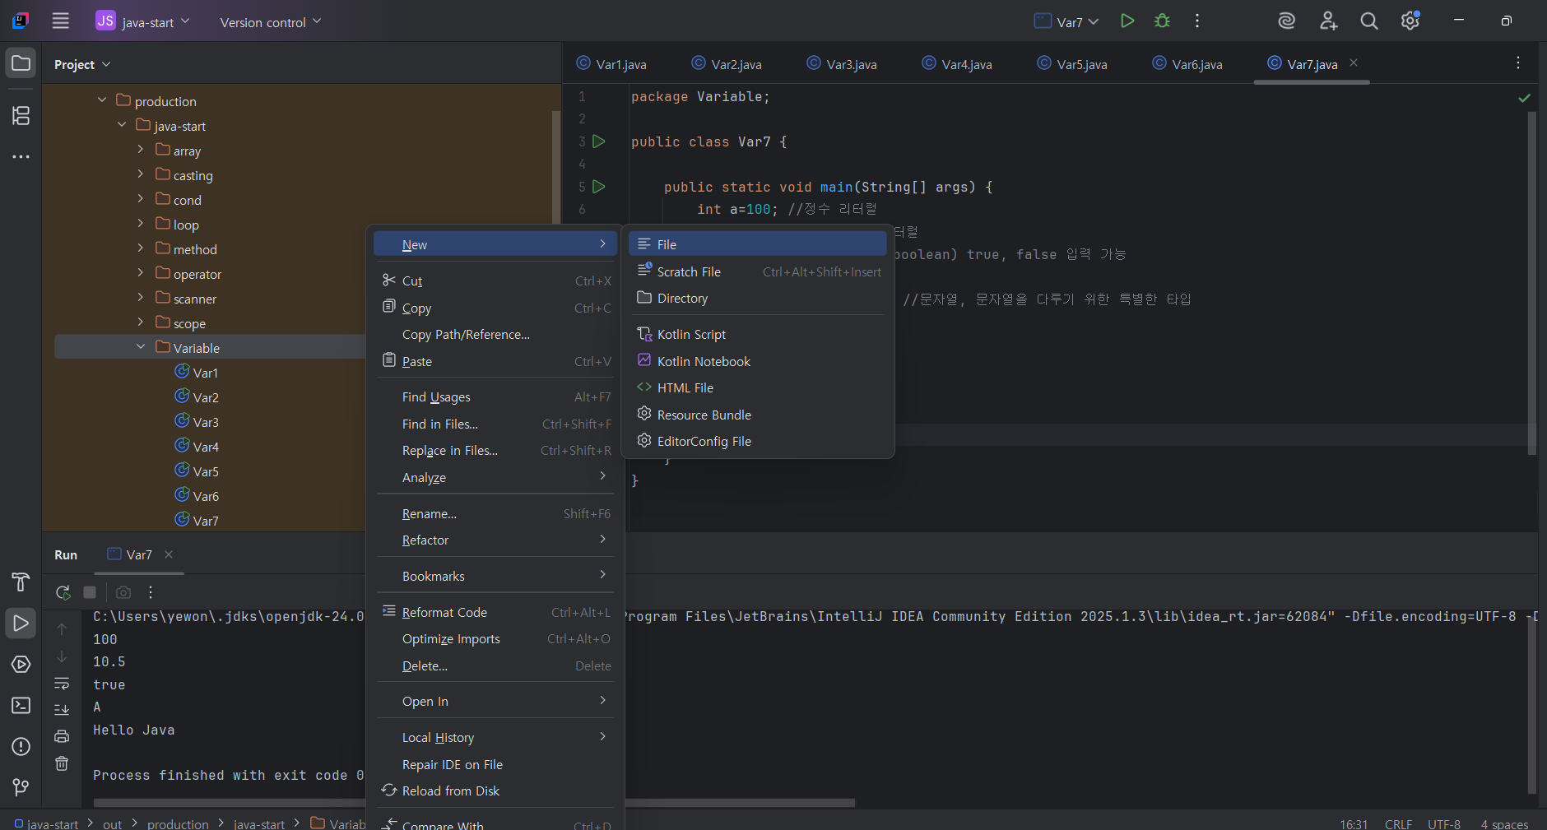Image resolution: width=1547 pixels, height=830 pixels.
Task: Open the main hamburger menu
Action: click(x=61, y=21)
